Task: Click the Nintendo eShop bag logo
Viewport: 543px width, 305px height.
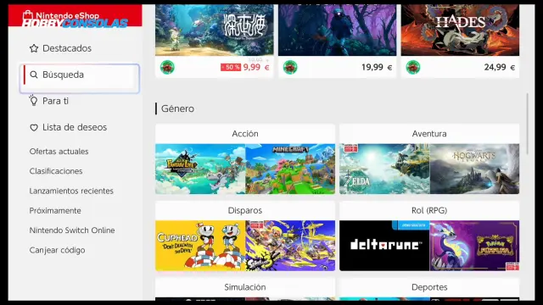Action: click(x=28, y=15)
